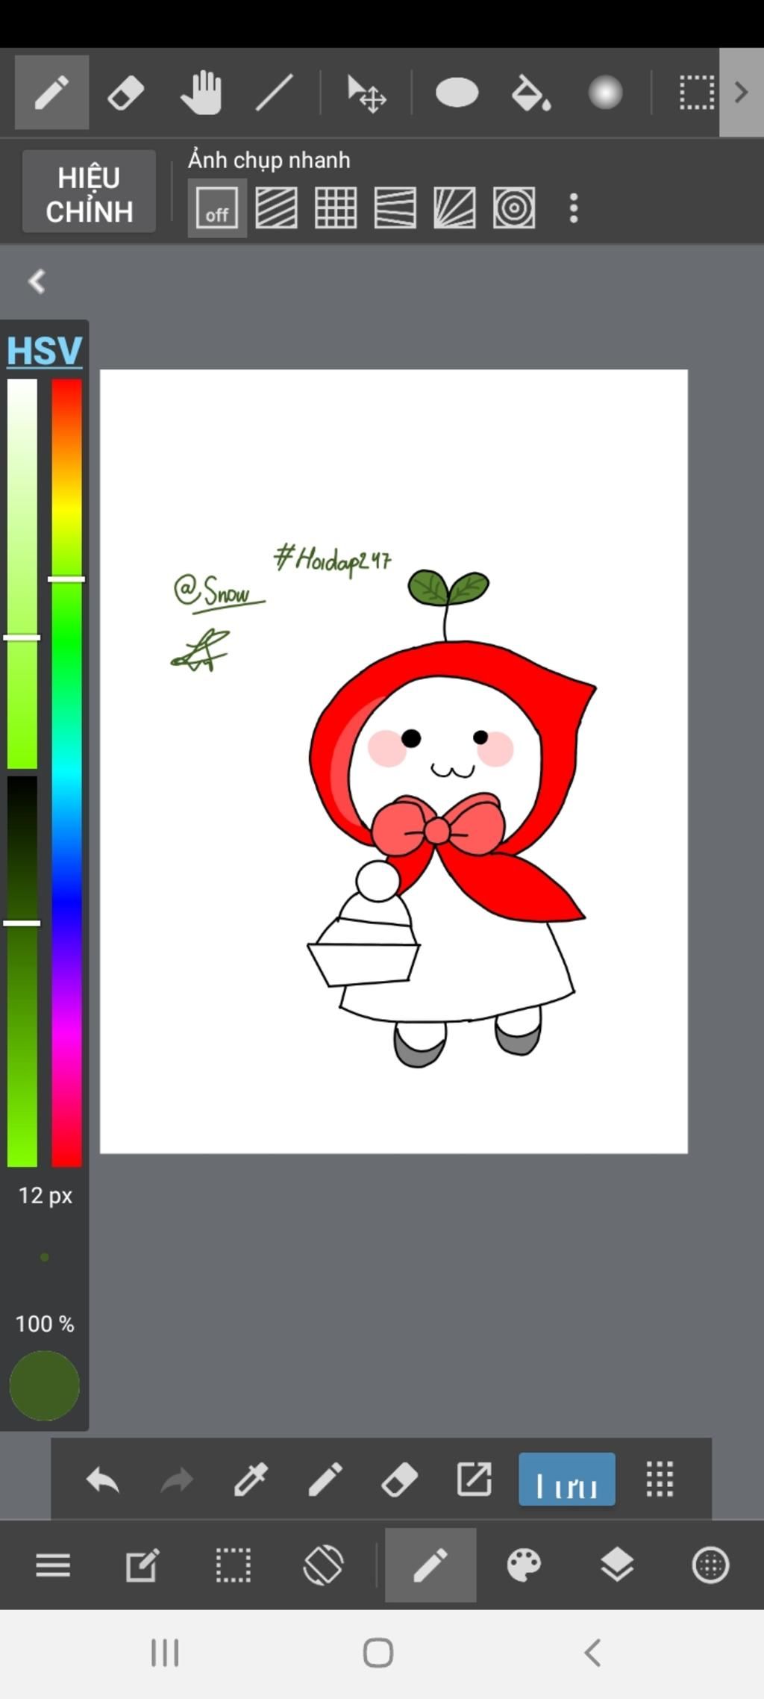This screenshot has height=1699, width=764.
Task: Open the brush panel in bottom bar
Action: (x=430, y=1565)
